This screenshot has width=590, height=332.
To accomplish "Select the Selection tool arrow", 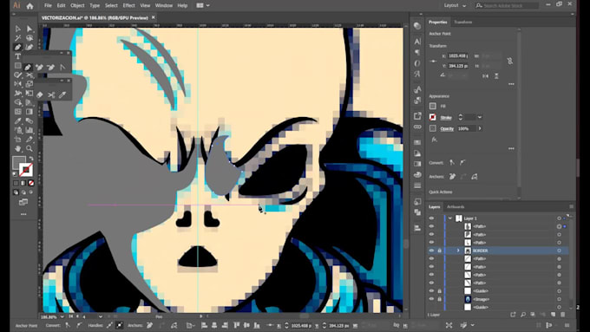I will pos(17,29).
